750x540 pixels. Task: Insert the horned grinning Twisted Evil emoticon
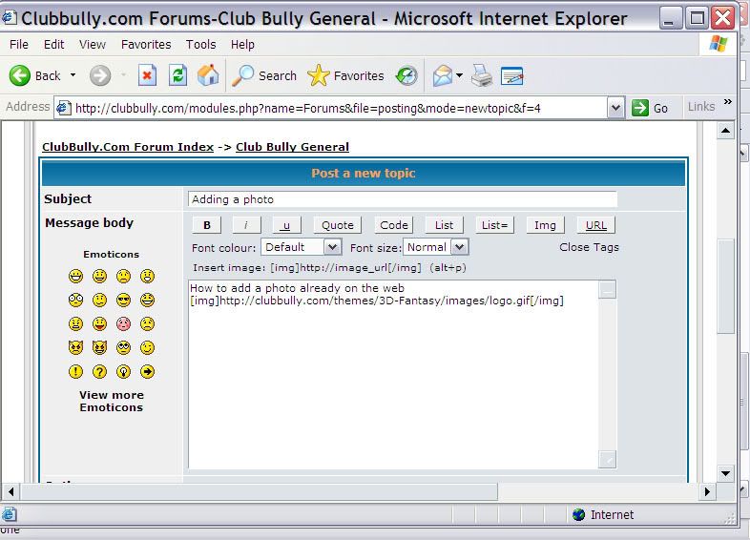[x=99, y=347]
